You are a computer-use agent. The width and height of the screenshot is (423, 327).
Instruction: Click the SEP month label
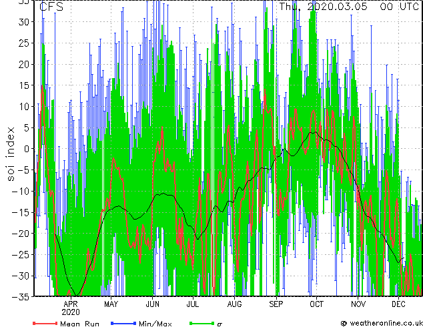click(276, 304)
